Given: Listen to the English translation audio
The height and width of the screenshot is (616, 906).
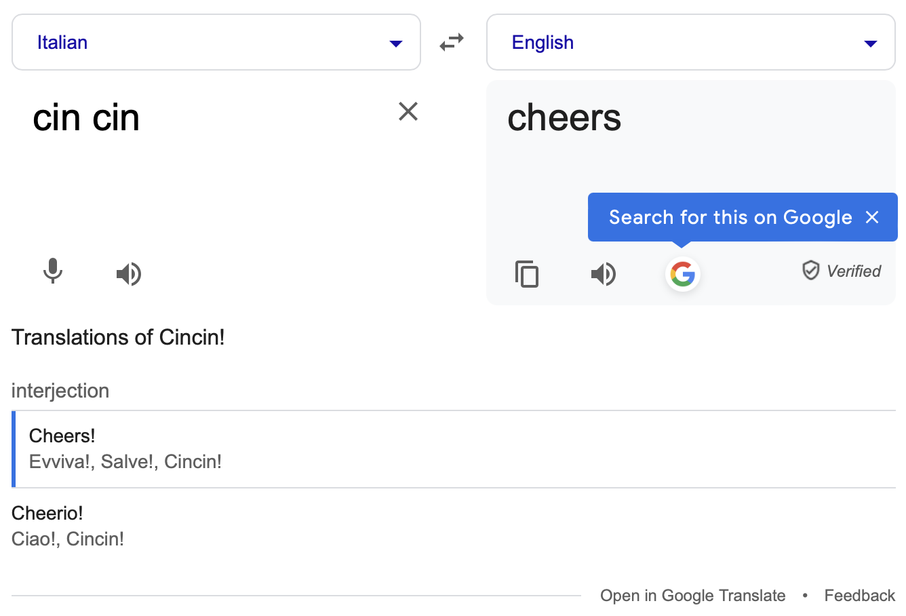Looking at the screenshot, I should point(603,274).
